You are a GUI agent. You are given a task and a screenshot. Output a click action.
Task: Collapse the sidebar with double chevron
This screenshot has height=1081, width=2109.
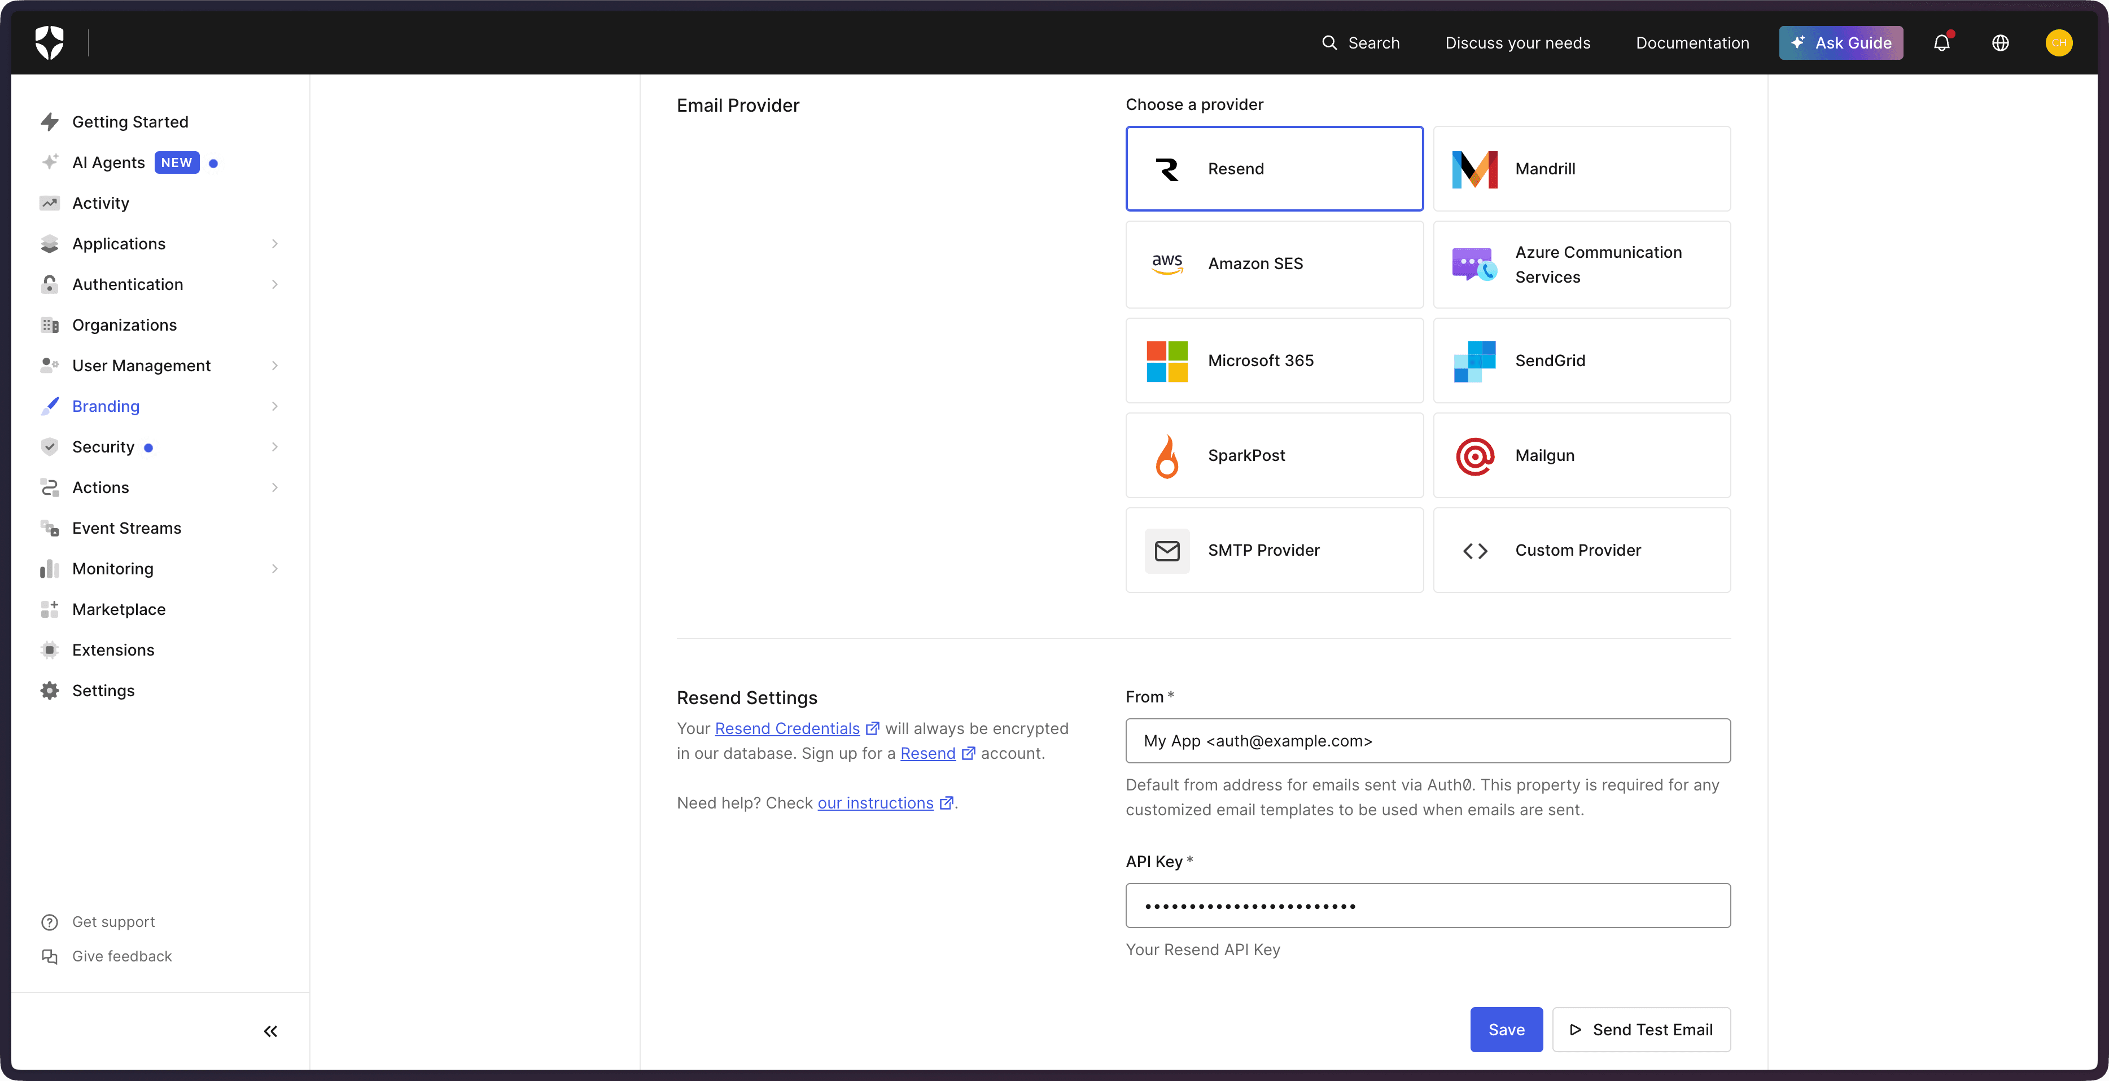270,1031
